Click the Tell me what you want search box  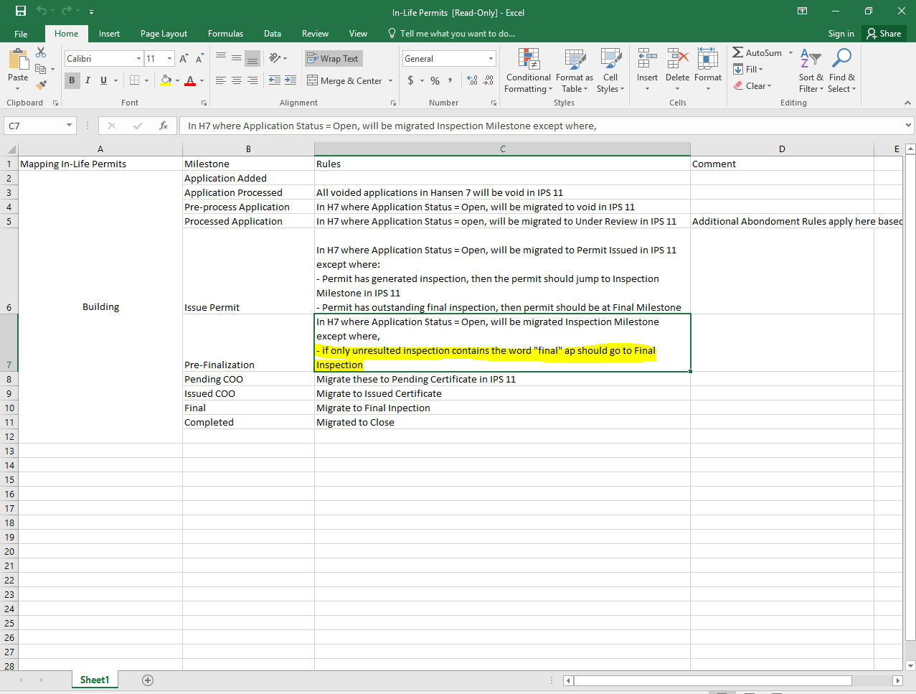(x=452, y=34)
